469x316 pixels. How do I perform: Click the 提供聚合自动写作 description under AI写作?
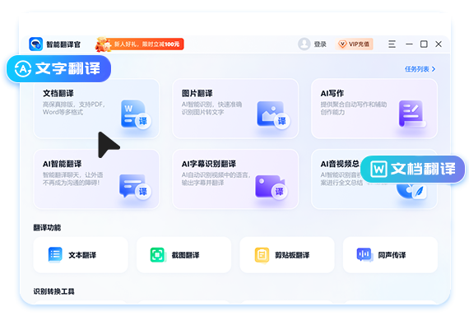click(354, 109)
